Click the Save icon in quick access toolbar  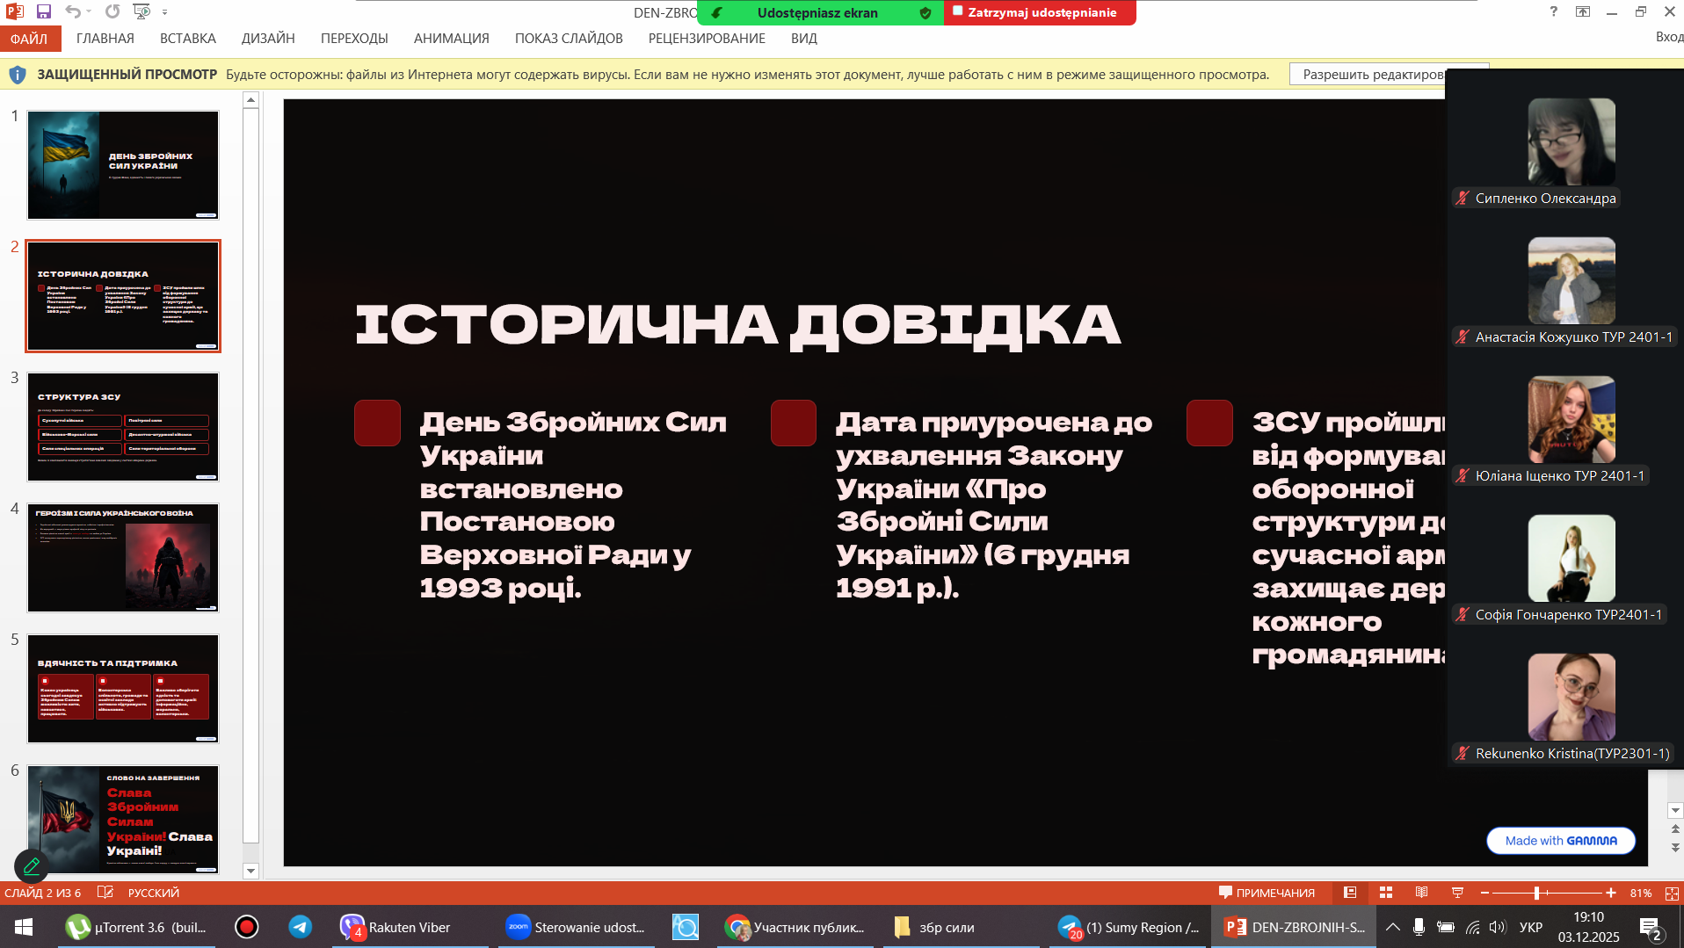click(x=44, y=11)
